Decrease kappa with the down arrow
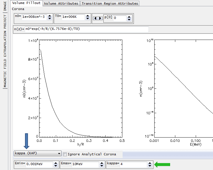This screenshot has height=170, width=213. [150, 166]
